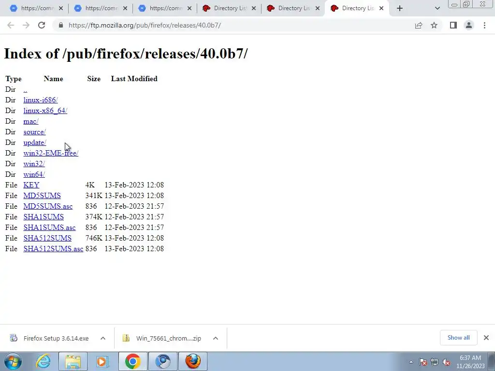Click Show all downloads button
The height and width of the screenshot is (371, 495).
click(458, 338)
